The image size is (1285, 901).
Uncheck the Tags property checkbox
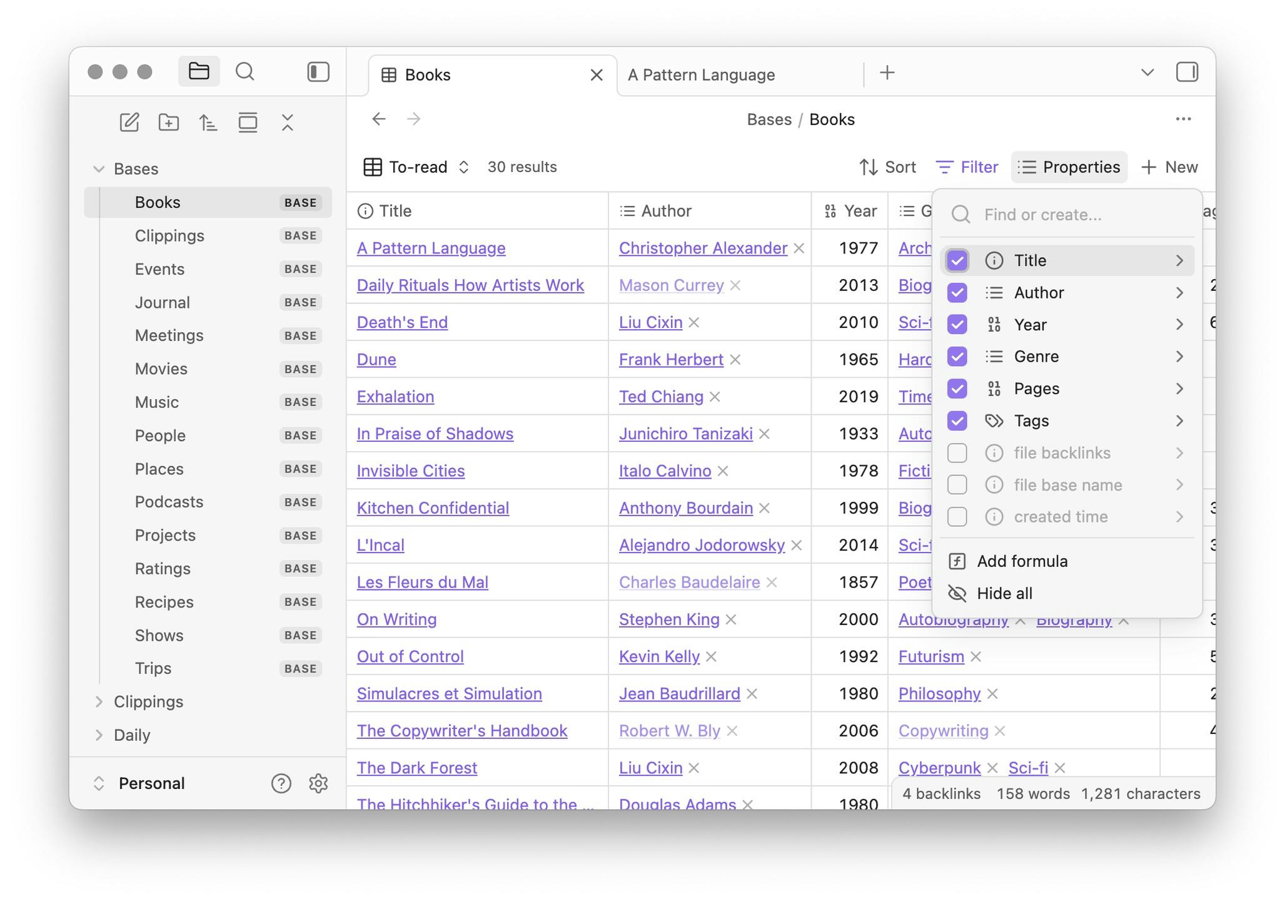957,420
